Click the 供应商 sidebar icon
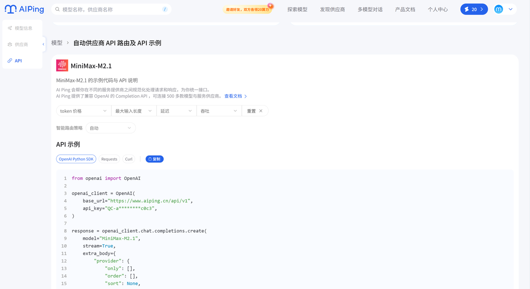530x289 pixels. 10,44
